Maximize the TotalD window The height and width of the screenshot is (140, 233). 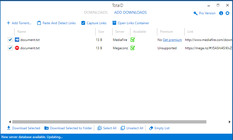(218, 5)
